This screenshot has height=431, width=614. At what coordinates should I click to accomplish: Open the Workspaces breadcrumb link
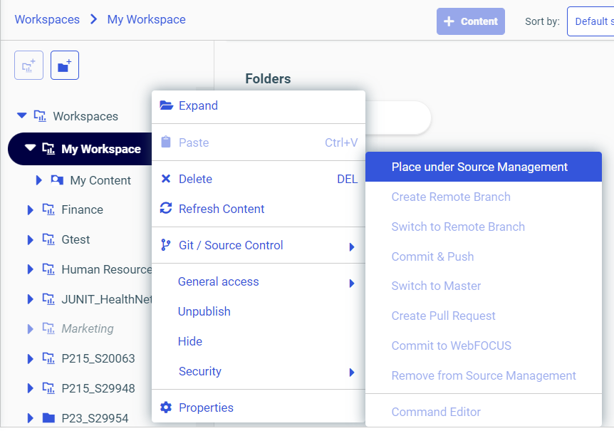[47, 19]
